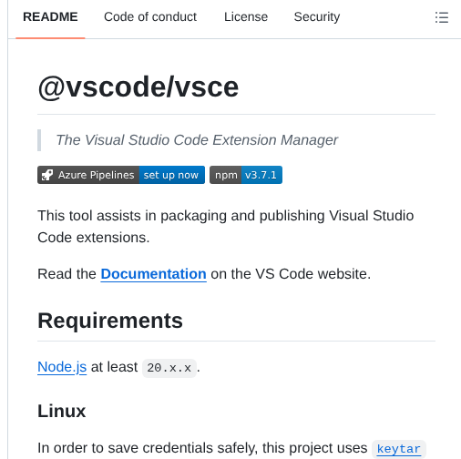Click the rocket icon in Azure Pipelines badge
The height and width of the screenshot is (459, 461).
click(47, 175)
